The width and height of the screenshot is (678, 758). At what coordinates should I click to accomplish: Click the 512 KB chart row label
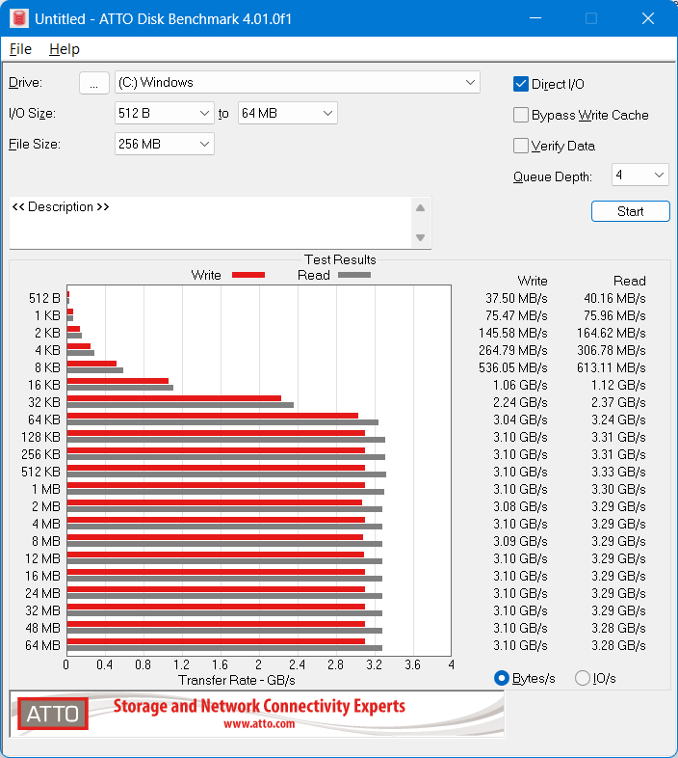[x=40, y=472]
